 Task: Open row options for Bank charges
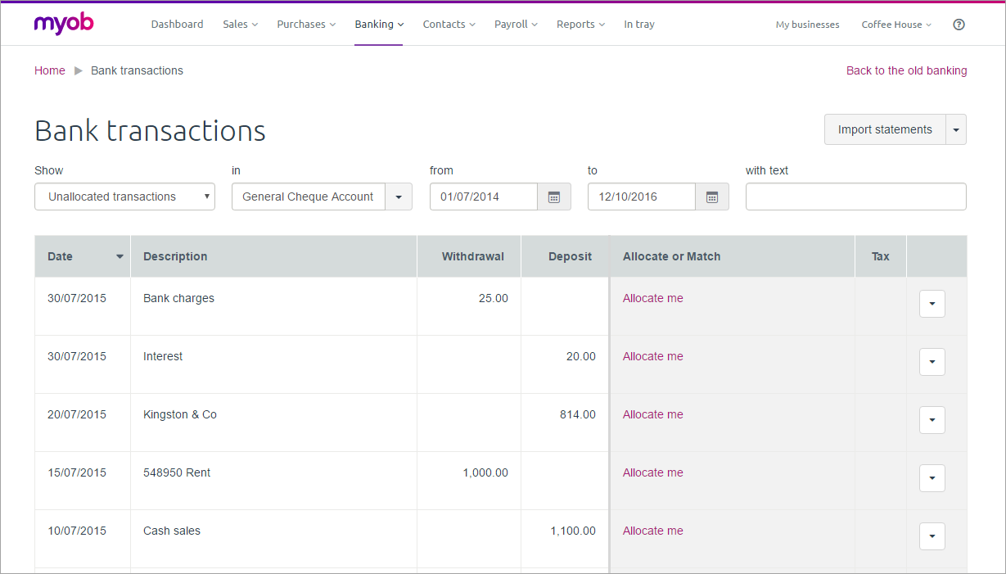point(932,304)
